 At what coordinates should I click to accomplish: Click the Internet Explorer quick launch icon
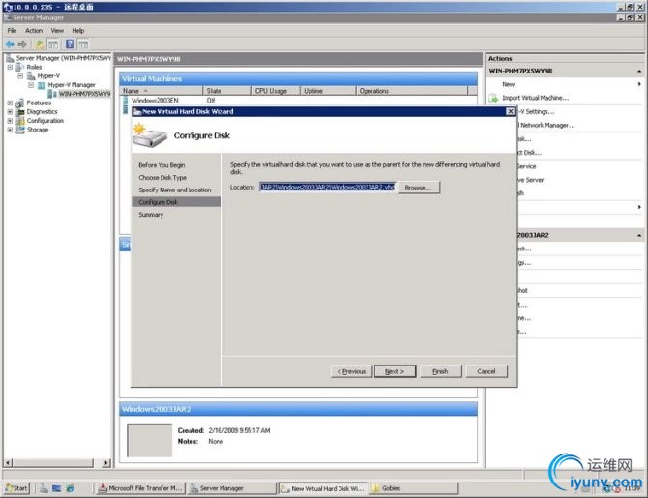71,488
